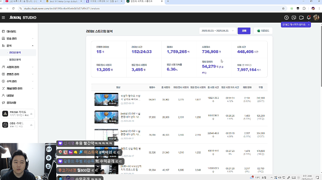Open the first video thumbnail dated 2025-04-19

point(106,99)
